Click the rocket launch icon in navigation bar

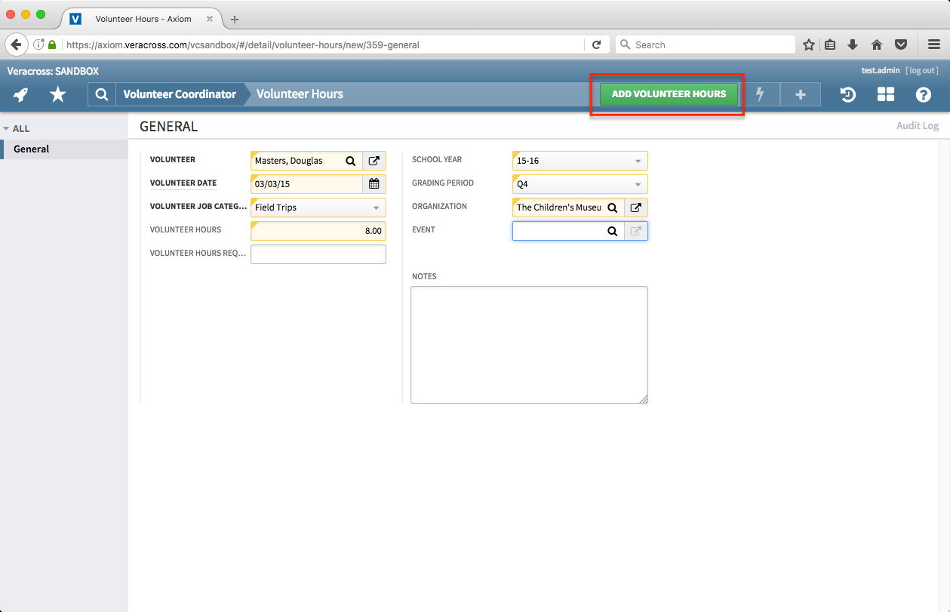(21, 94)
